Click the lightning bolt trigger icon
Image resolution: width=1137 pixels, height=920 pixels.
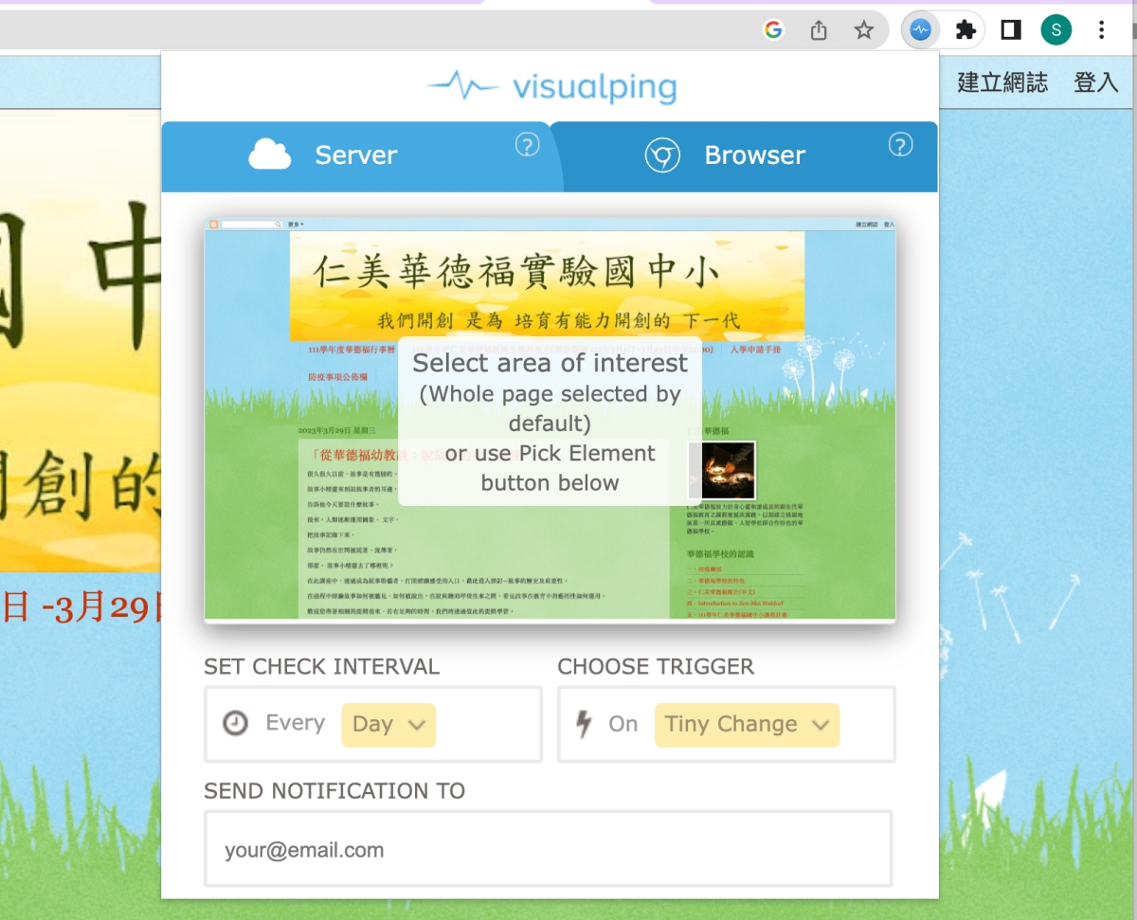pyautogui.click(x=585, y=724)
